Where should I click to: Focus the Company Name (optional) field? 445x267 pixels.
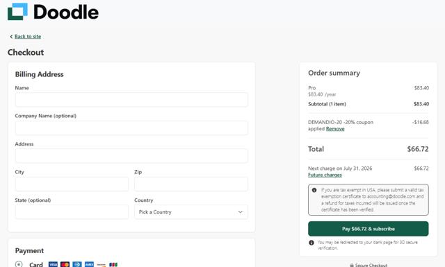click(131, 128)
